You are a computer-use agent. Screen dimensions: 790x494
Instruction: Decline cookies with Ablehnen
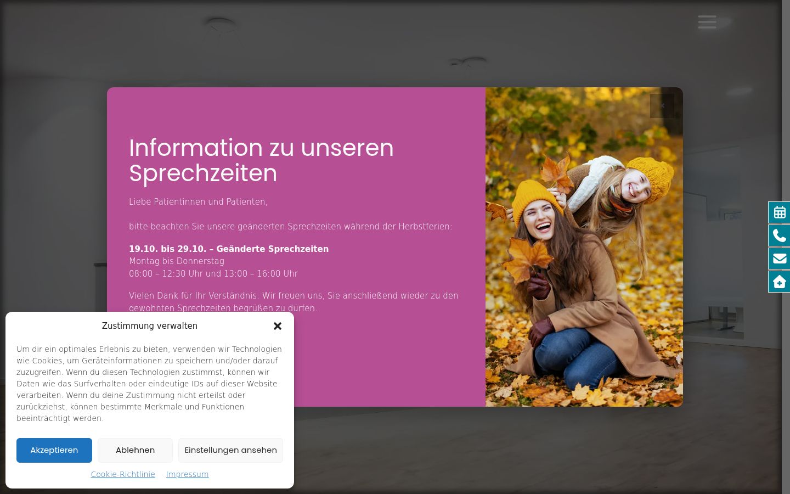point(135,450)
